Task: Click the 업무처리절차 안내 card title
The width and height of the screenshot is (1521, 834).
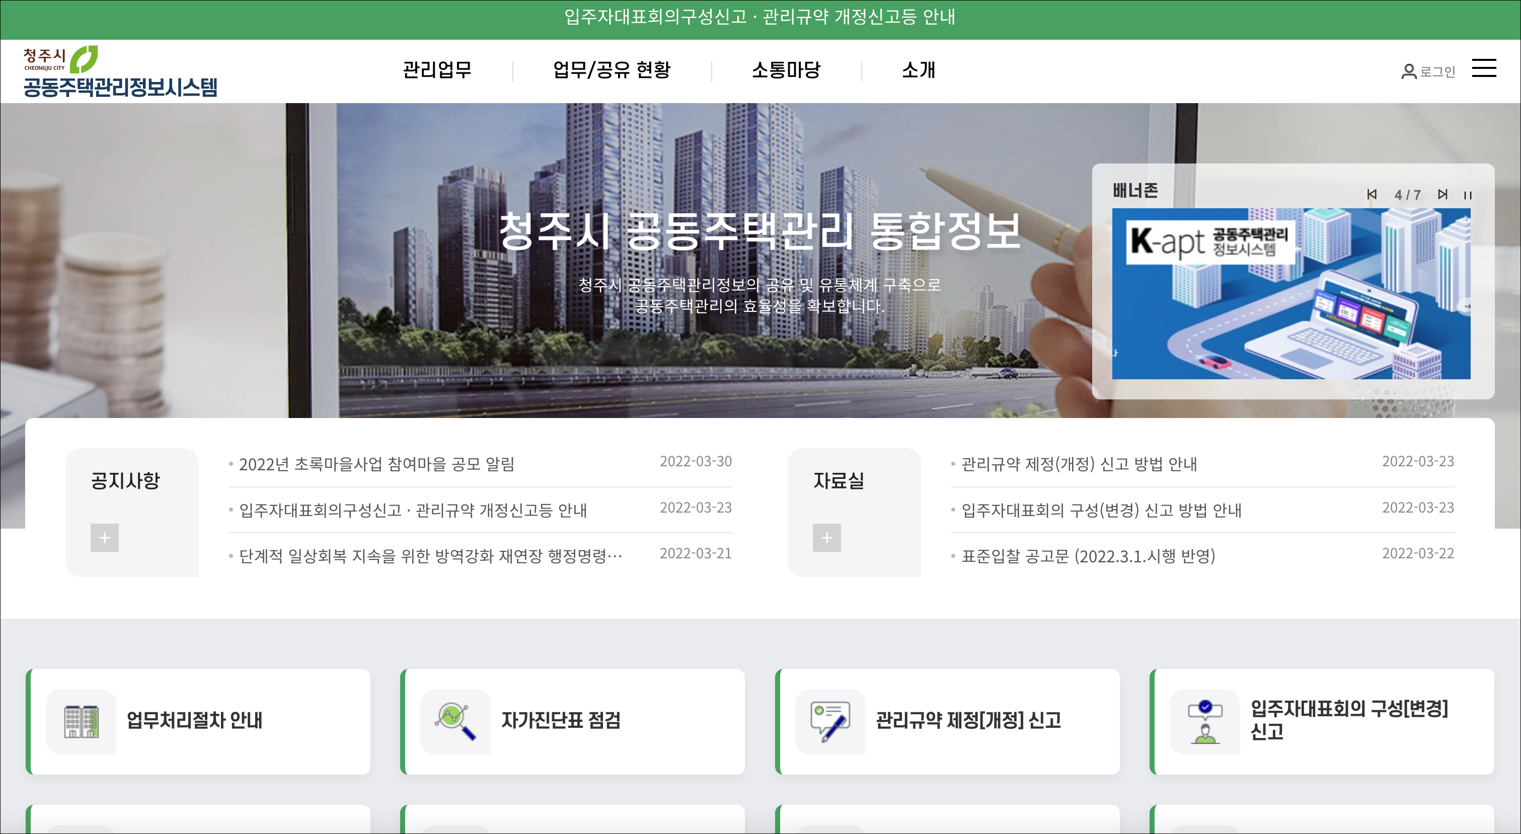Action: (194, 720)
